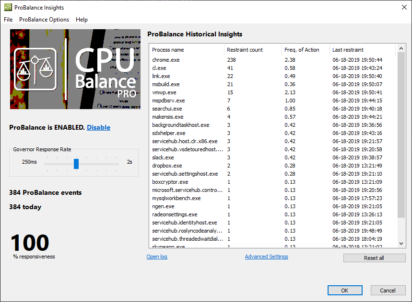Click the list's scrollbar down arrow
Viewport: 412px width, 302px height.
tap(401, 244)
